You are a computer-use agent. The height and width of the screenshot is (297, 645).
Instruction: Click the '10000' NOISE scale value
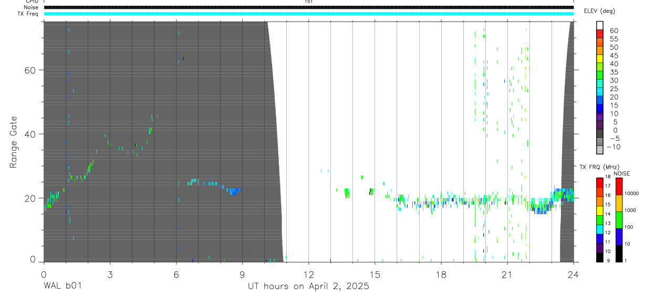point(632,193)
